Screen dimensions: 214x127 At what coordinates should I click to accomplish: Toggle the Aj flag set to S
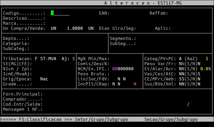coord(74,59)
